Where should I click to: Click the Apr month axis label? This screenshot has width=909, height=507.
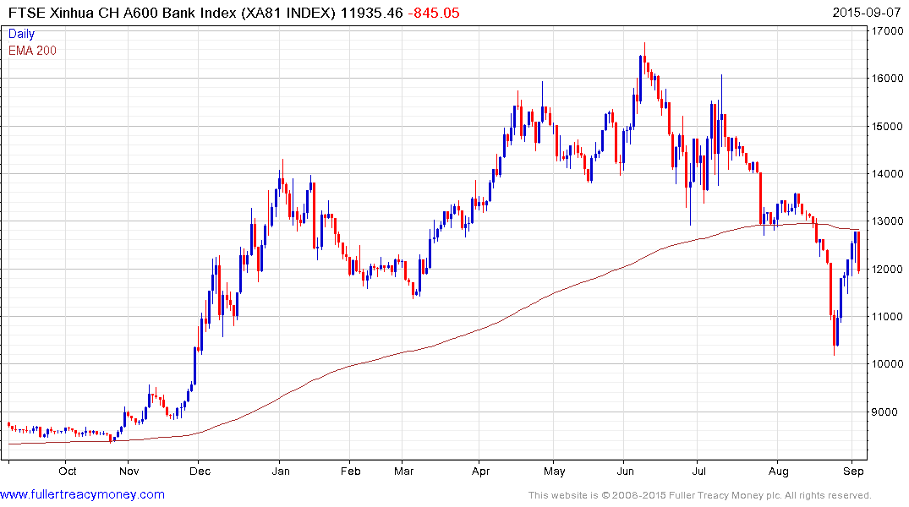point(480,471)
